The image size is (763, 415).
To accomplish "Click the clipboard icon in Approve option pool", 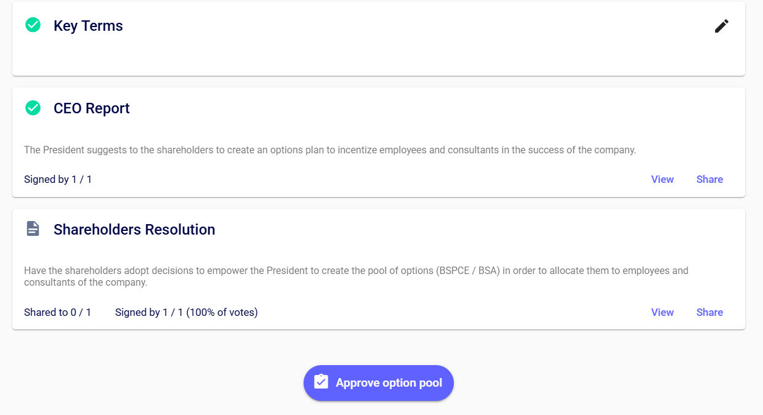I will 321,382.
